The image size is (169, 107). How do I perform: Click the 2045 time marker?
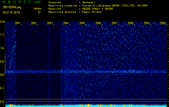pyautogui.click(x=82, y=23)
